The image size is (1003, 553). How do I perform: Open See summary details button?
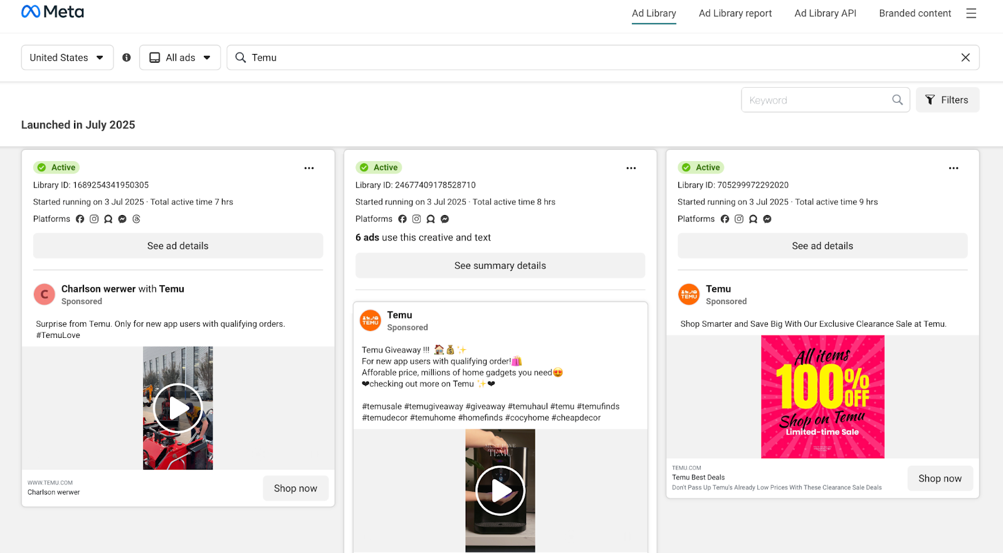[x=500, y=266]
